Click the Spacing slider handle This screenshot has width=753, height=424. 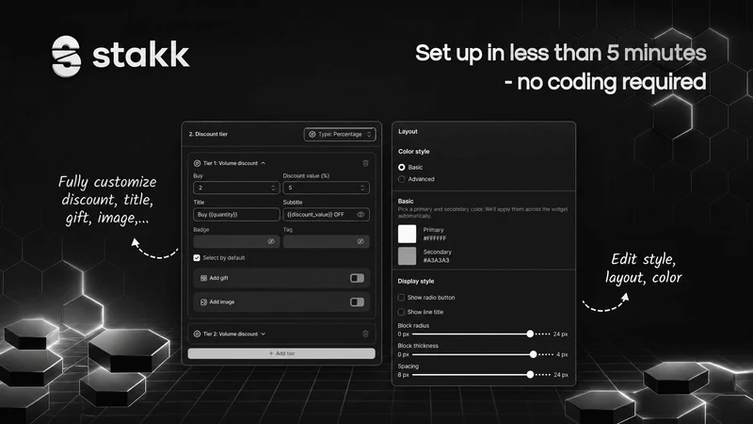point(530,374)
